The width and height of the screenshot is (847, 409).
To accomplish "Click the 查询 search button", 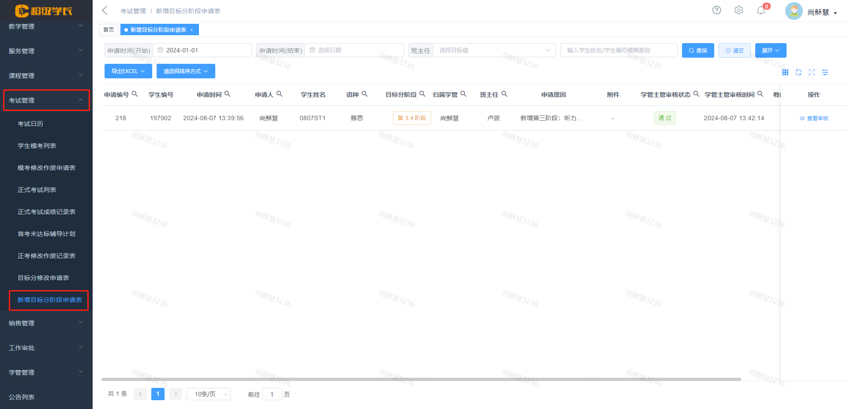I will tap(697, 50).
